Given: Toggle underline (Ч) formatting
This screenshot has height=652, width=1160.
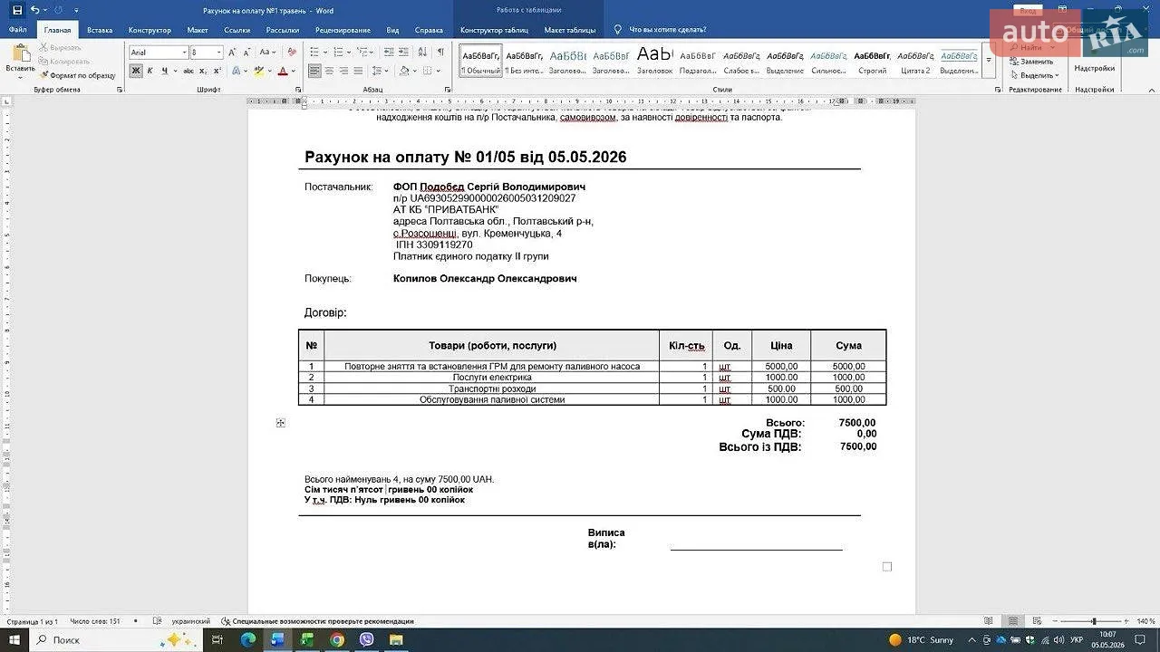Looking at the screenshot, I should (x=165, y=71).
